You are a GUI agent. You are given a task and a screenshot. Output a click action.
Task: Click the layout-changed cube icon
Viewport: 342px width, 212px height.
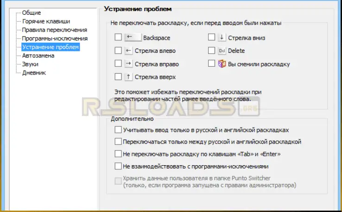[222, 63]
